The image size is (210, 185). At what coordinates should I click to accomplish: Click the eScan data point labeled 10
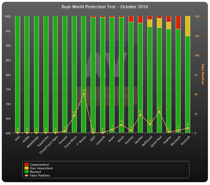pos(121,125)
